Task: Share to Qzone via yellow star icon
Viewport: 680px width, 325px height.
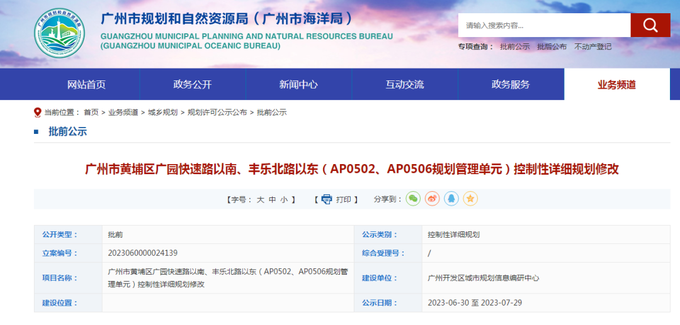Action: tap(470, 199)
